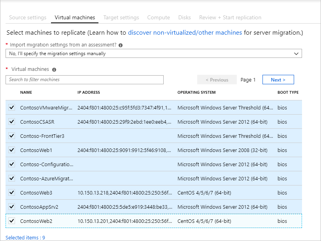This screenshot has width=321, height=241.
Task: Select the Virtual machines tab
Action: [x=75, y=18]
